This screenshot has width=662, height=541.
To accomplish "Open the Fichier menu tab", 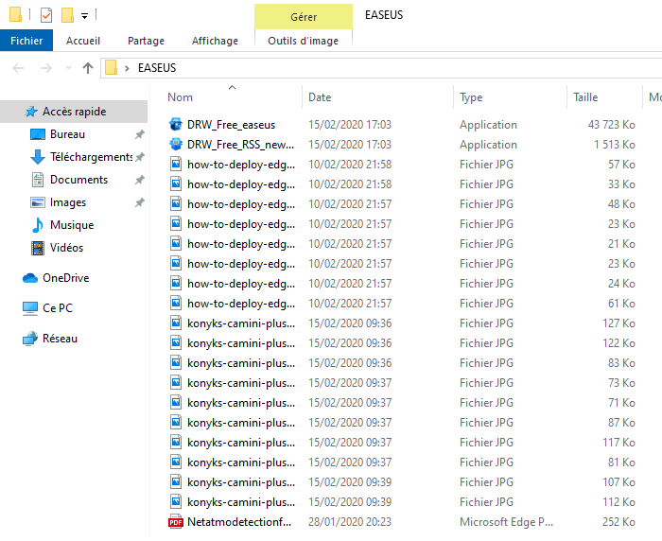I will click(26, 41).
